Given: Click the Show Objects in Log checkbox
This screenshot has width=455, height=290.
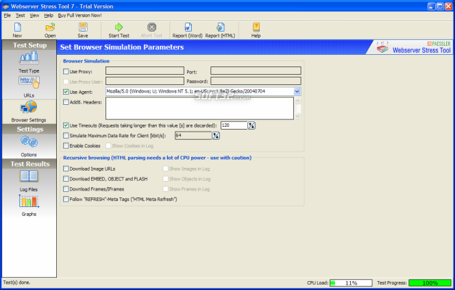Looking at the screenshot, I should (x=165, y=179).
